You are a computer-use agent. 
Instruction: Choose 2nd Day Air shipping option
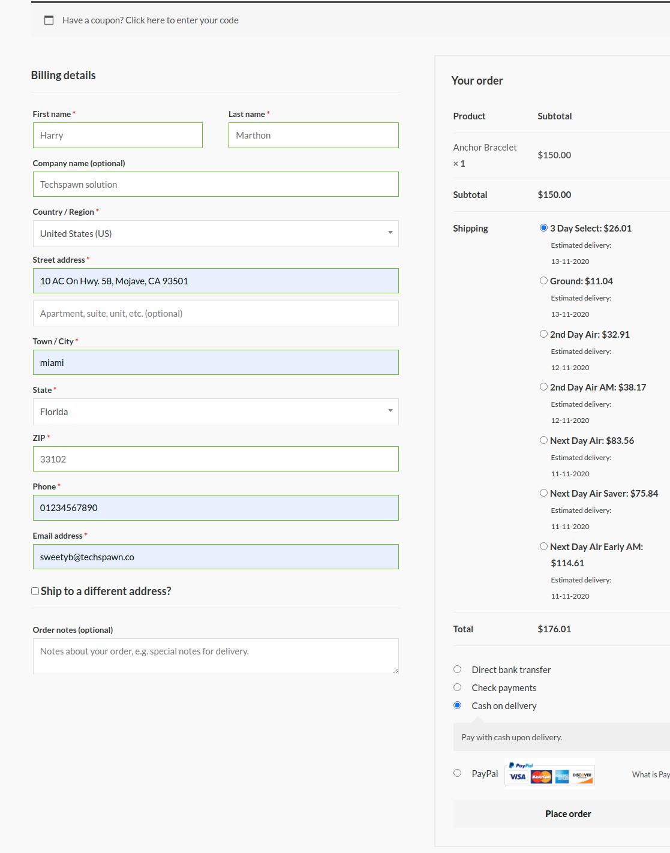point(543,334)
